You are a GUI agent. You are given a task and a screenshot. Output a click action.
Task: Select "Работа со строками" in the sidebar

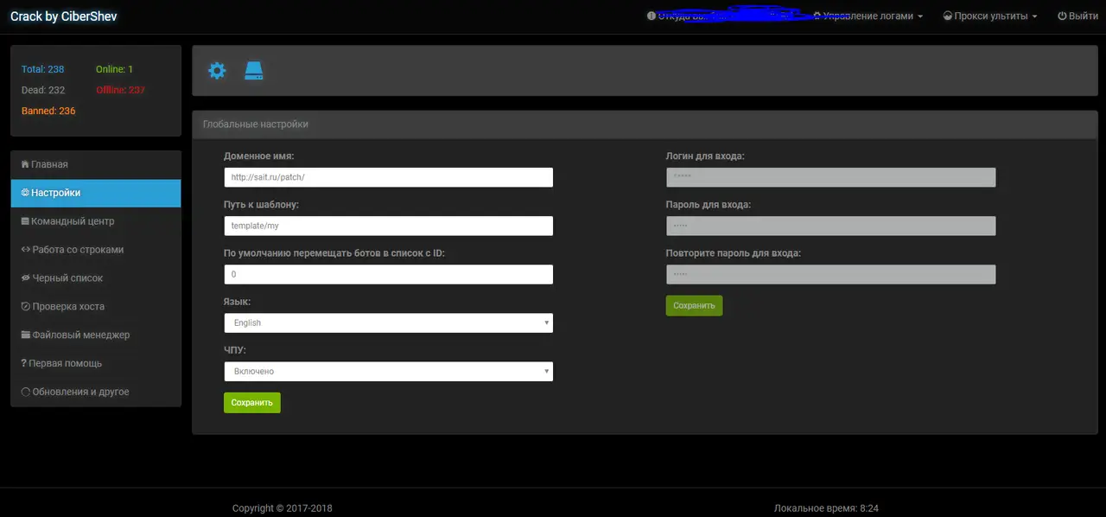[73, 249]
